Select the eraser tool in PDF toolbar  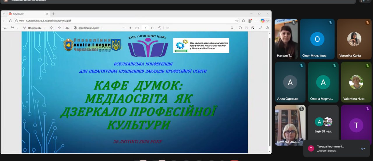pos(51,28)
